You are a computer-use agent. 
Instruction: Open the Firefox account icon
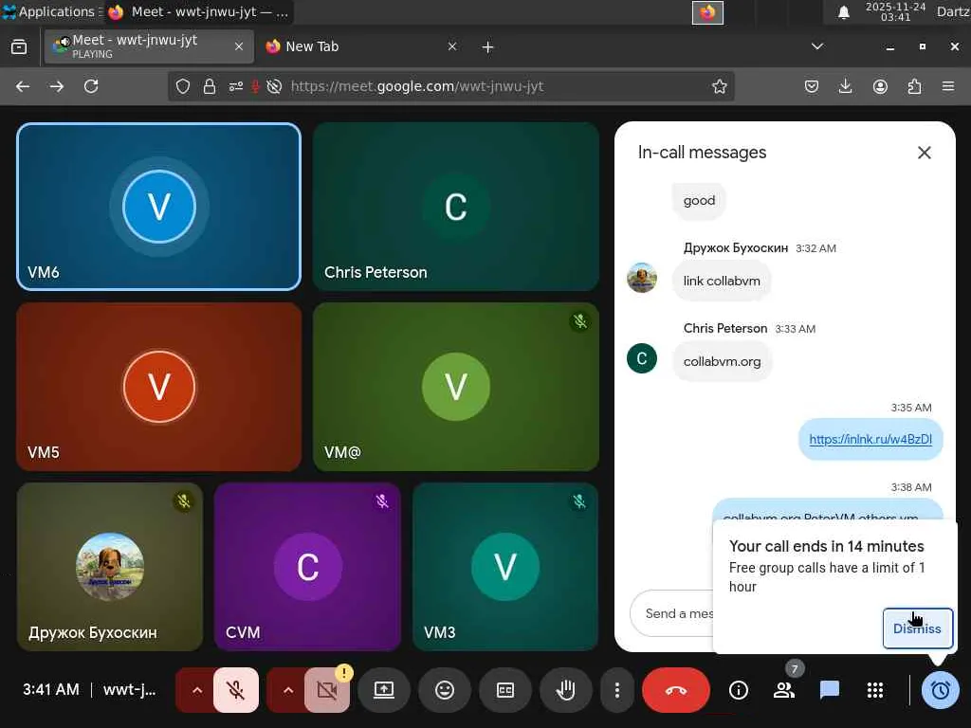[x=880, y=86]
